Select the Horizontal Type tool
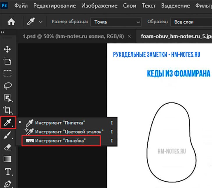 (7, 172)
